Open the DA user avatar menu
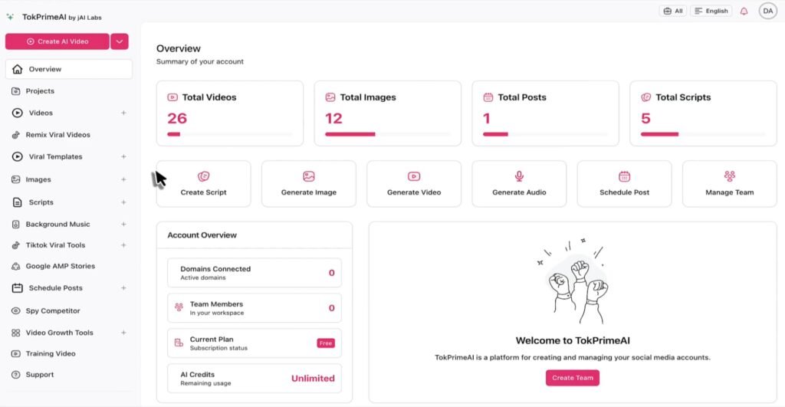 pyautogui.click(x=767, y=11)
